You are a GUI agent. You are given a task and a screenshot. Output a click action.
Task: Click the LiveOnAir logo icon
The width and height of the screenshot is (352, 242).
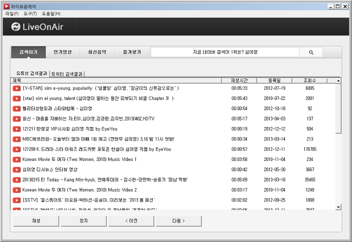pos(16,27)
